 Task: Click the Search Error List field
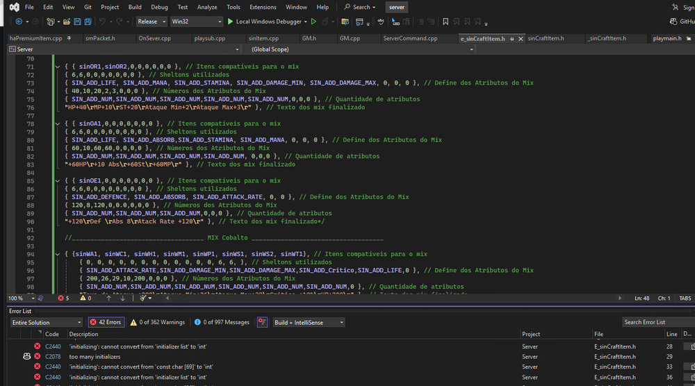(x=658, y=322)
